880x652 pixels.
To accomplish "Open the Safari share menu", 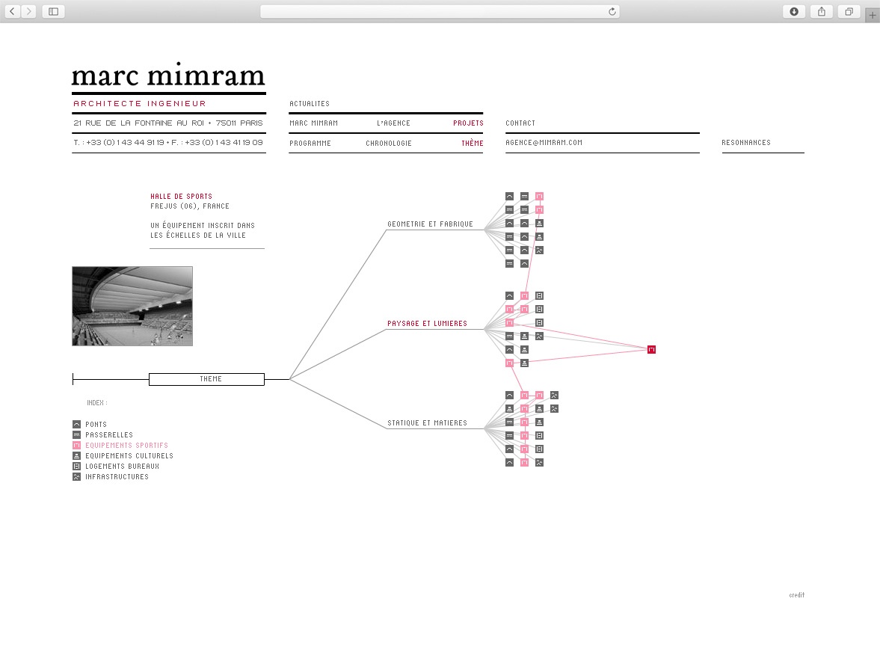I will pyautogui.click(x=821, y=11).
